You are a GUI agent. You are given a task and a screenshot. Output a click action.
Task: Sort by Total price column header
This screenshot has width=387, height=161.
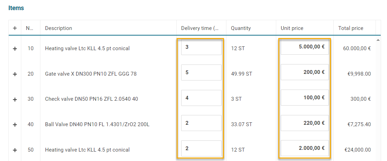pos(350,28)
